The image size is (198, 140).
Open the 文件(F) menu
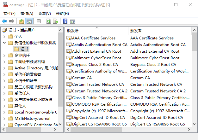(9, 14)
